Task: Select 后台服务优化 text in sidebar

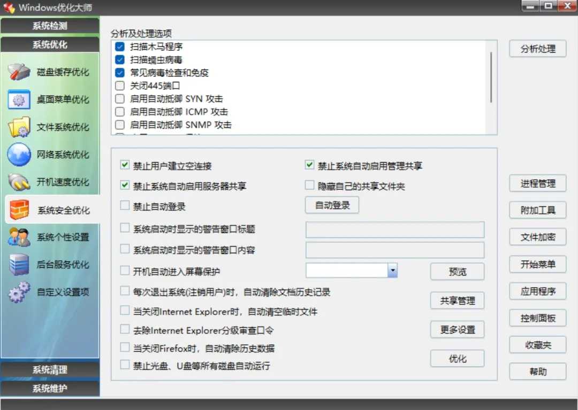Action: tap(63, 265)
